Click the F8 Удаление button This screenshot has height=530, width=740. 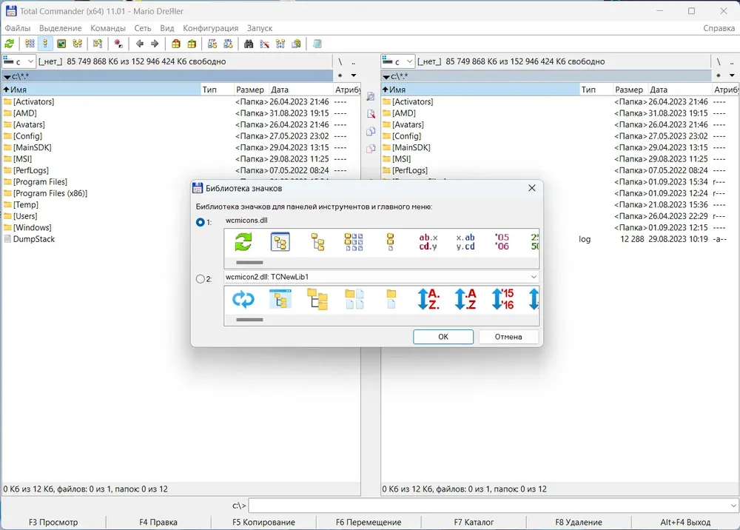[x=579, y=522]
